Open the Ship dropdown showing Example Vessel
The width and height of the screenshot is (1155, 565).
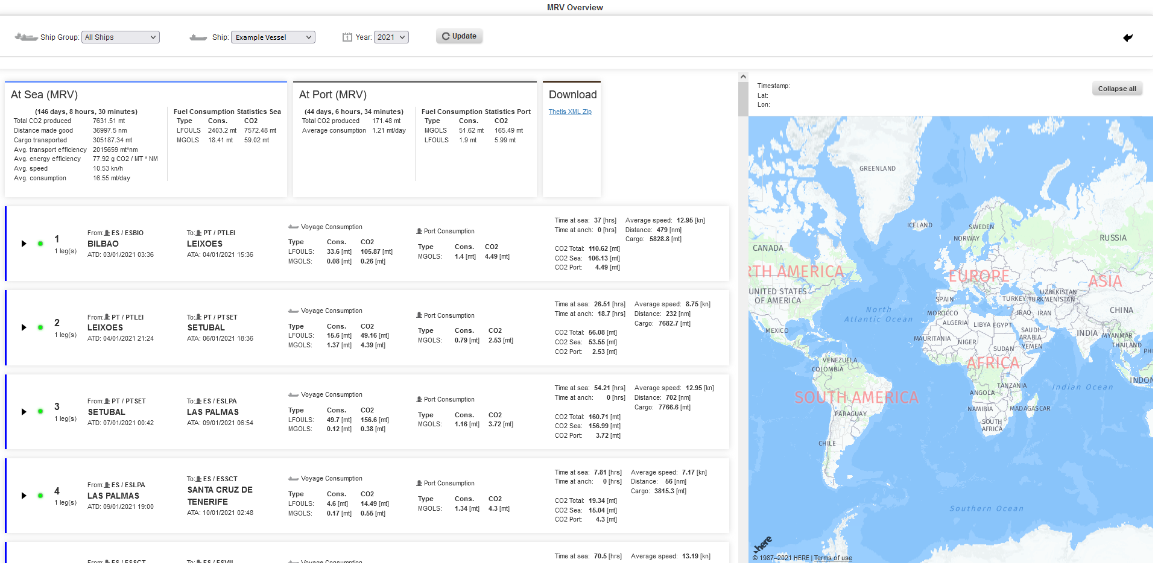[273, 37]
